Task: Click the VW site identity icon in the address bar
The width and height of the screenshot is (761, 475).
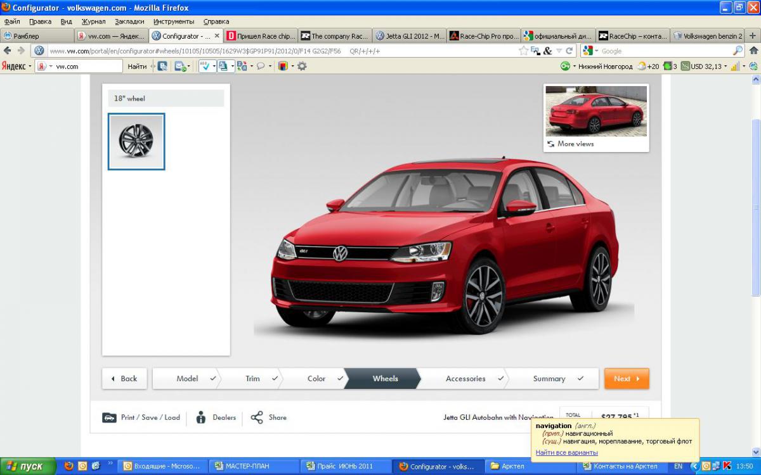Action: click(x=39, y=51)
